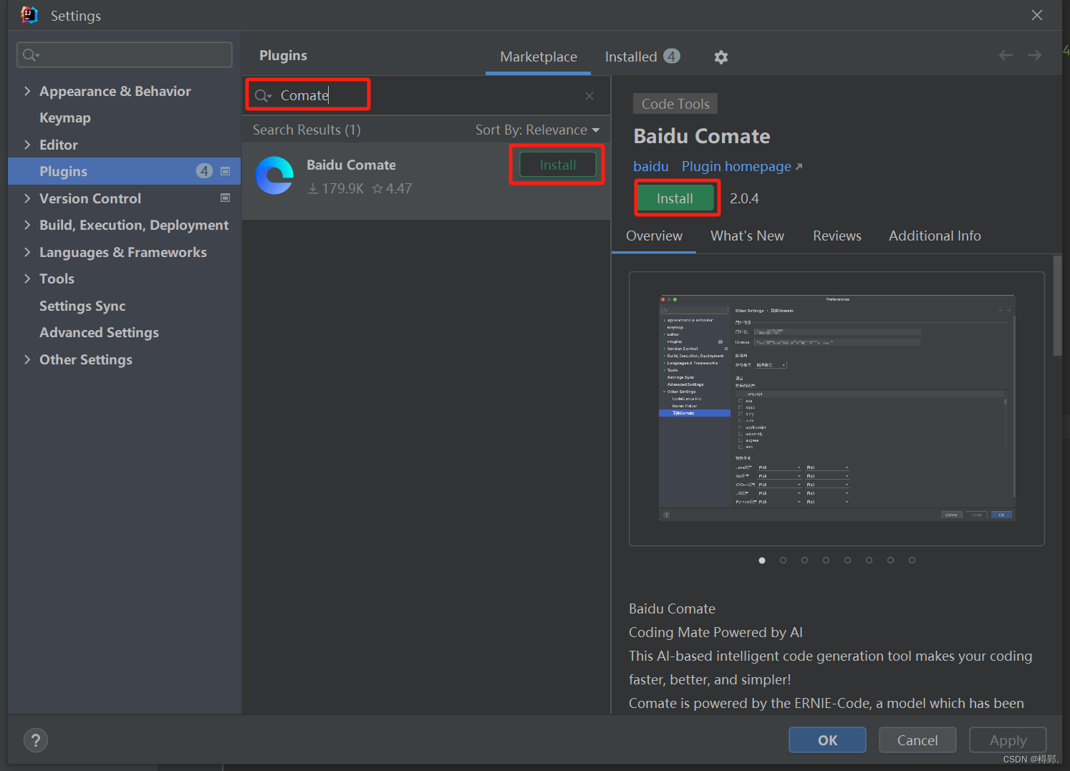This screenshot has width=1070, height=771.
Task: Click the Cancel button
Action: tap(917, 740)
